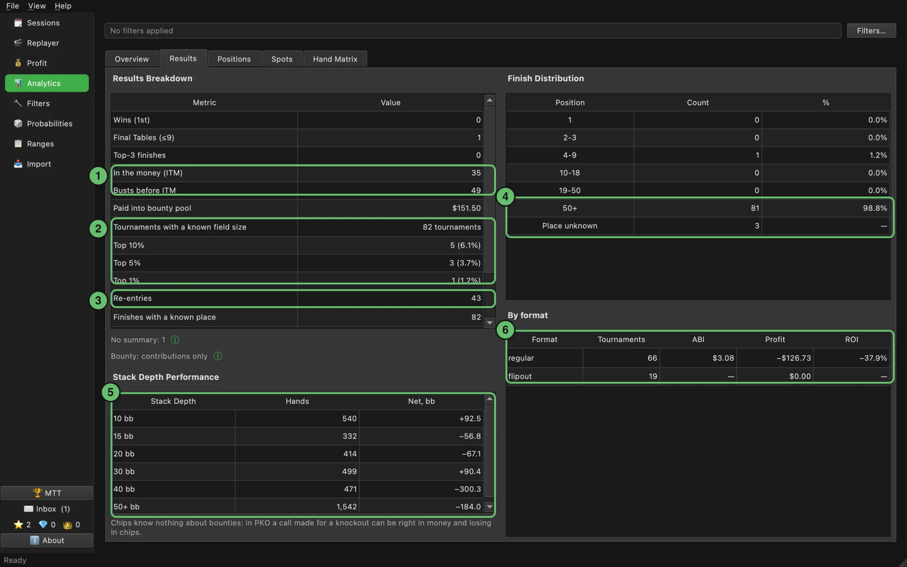Switch to the Hand Matrix tab
The image size is (907, 567).
coord(335,59)
